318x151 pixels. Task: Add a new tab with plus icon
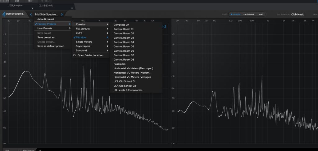40,150
